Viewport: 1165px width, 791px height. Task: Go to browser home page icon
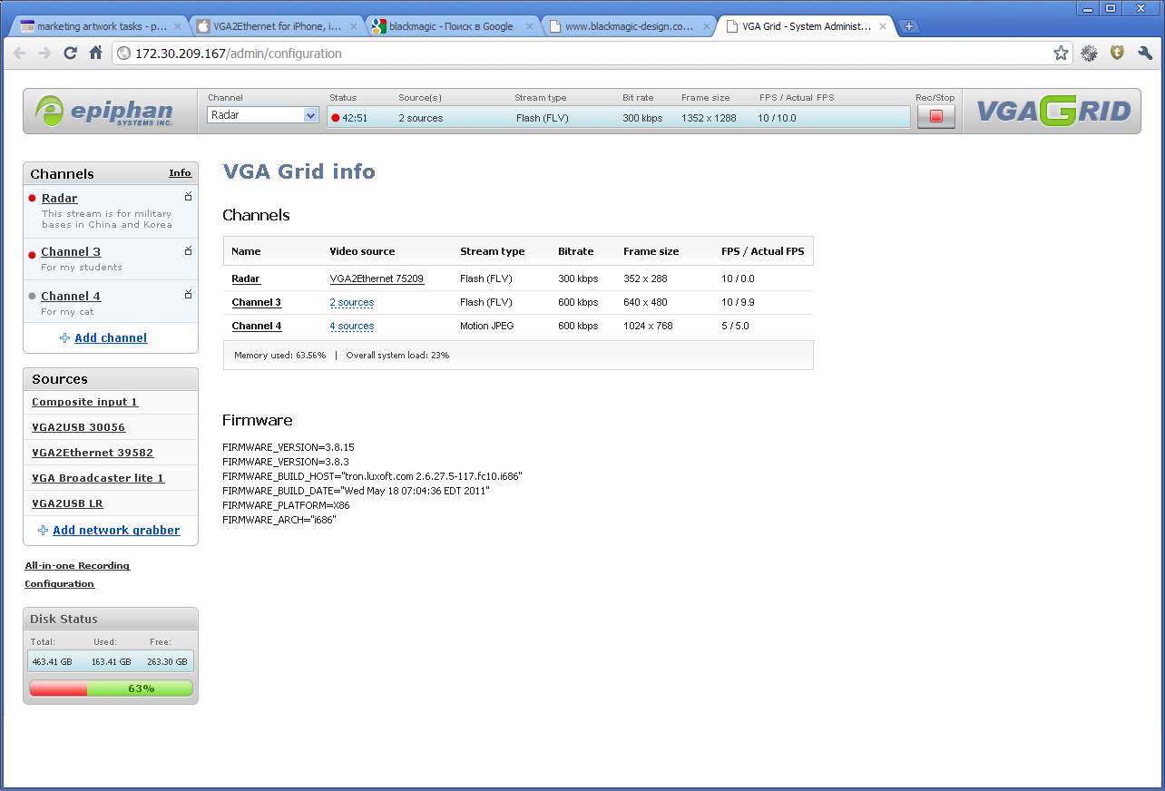pos(96,54)
